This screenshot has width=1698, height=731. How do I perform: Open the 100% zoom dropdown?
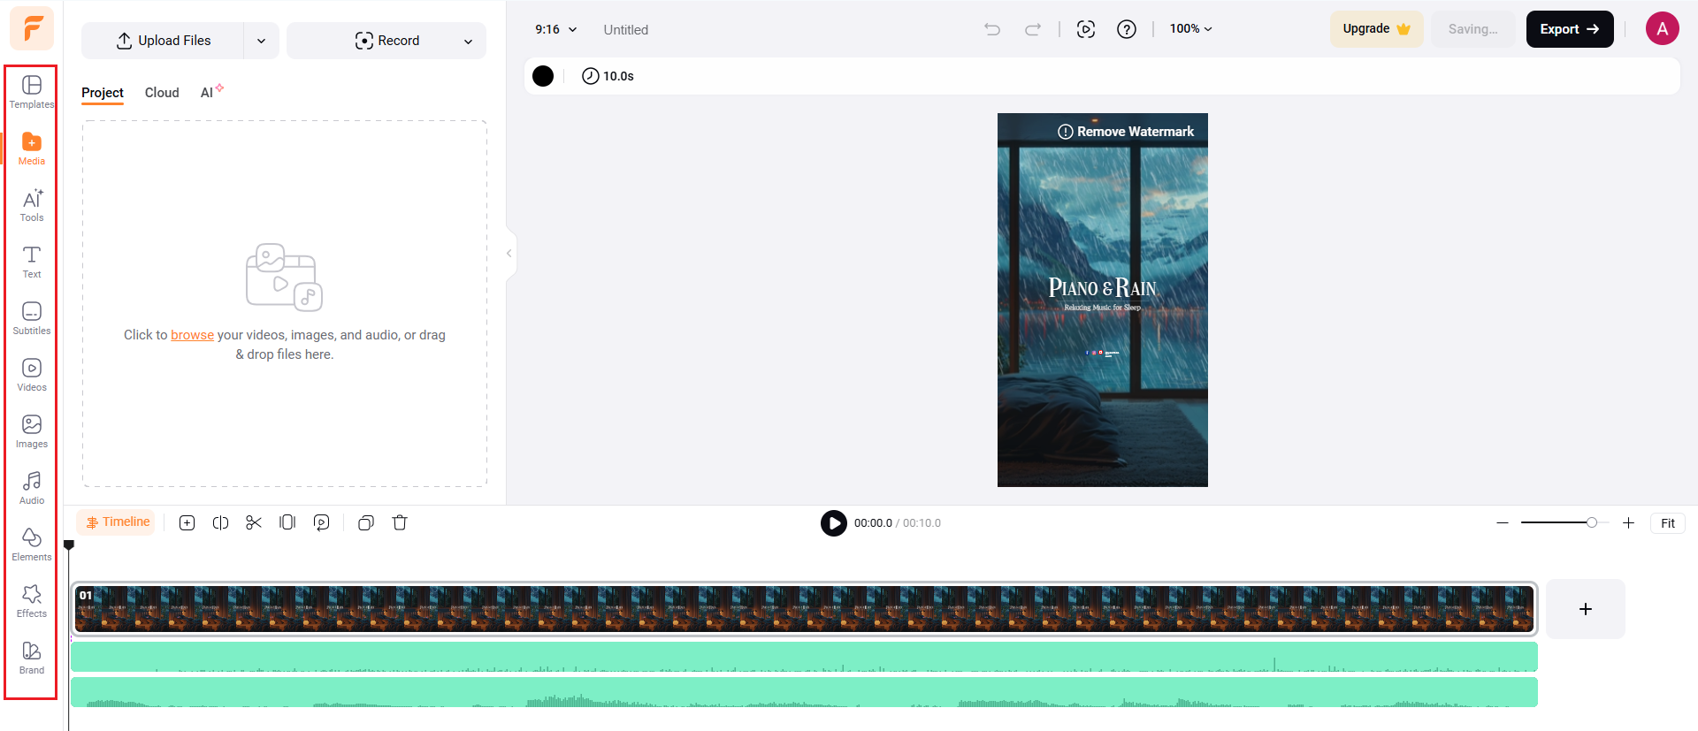click(1190, 29)
